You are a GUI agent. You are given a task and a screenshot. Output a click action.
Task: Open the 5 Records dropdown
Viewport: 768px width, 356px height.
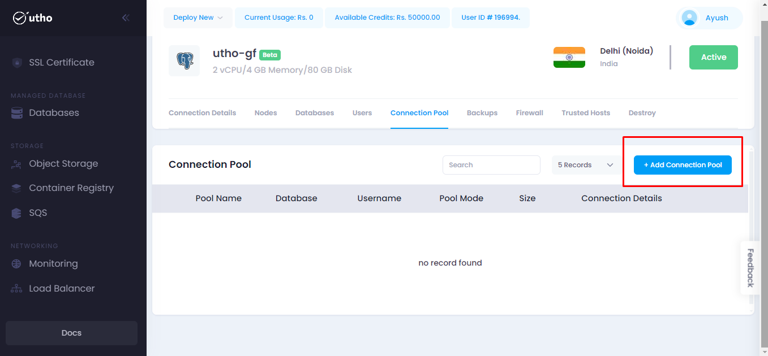tap(586, 165)
